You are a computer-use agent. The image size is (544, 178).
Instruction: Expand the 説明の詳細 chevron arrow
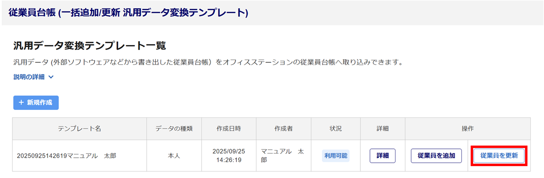tap(51, 77)
